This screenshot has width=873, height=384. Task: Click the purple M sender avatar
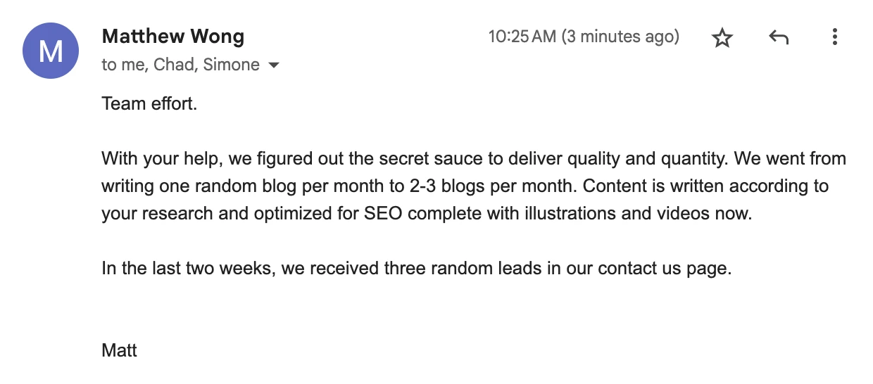click(50, 50)
